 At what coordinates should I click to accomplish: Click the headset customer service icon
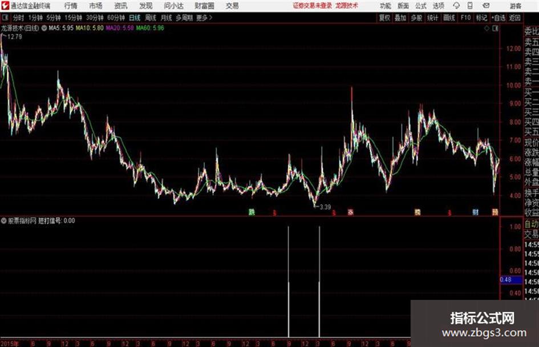coord(456,6)
